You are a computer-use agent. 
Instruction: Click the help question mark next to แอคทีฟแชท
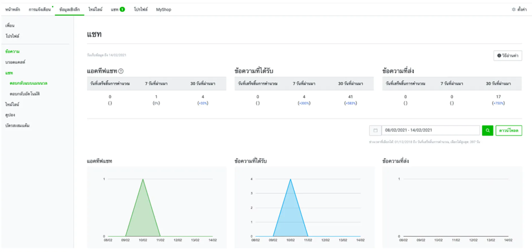[x=121, y=71]
